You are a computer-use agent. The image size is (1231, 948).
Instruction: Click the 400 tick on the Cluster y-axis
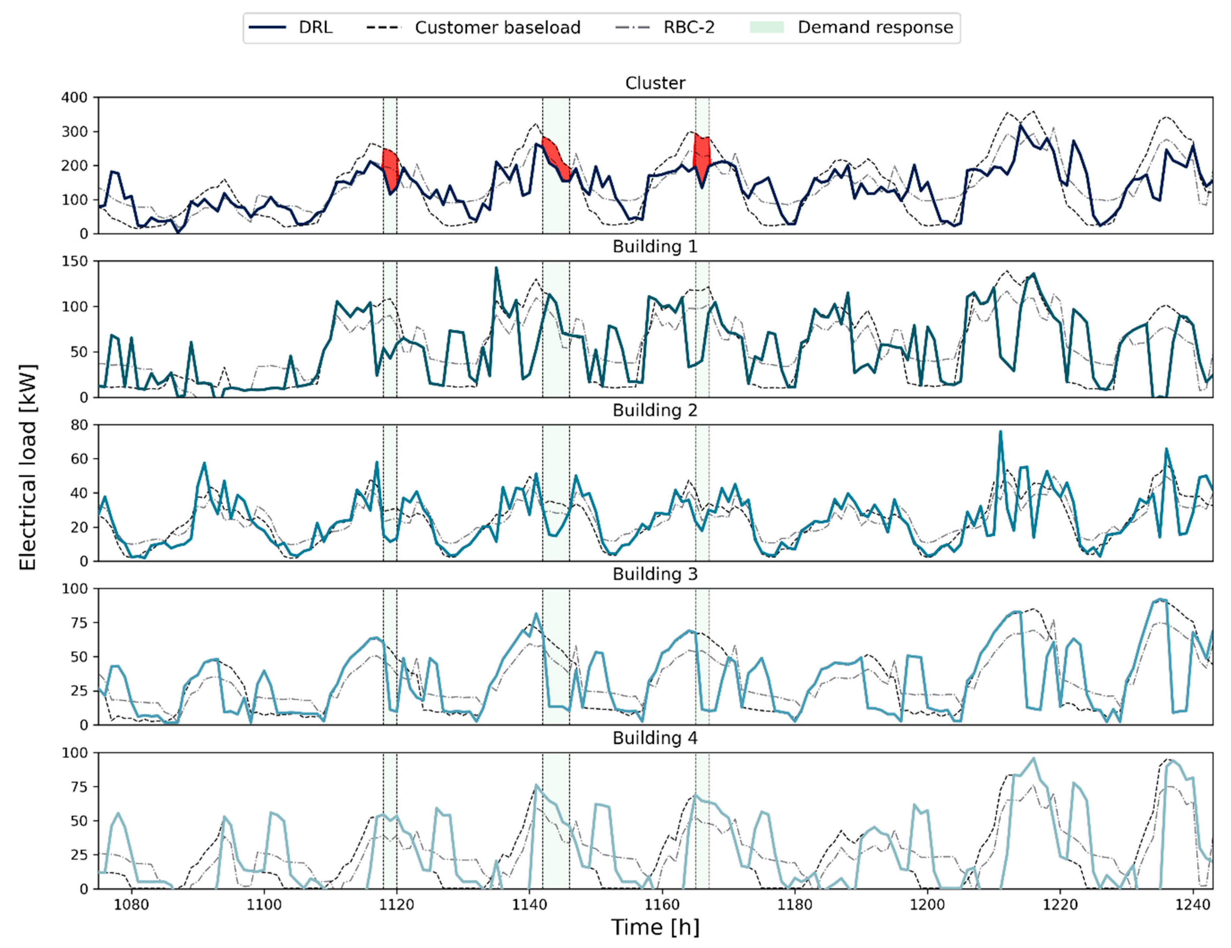coord(74,98)
